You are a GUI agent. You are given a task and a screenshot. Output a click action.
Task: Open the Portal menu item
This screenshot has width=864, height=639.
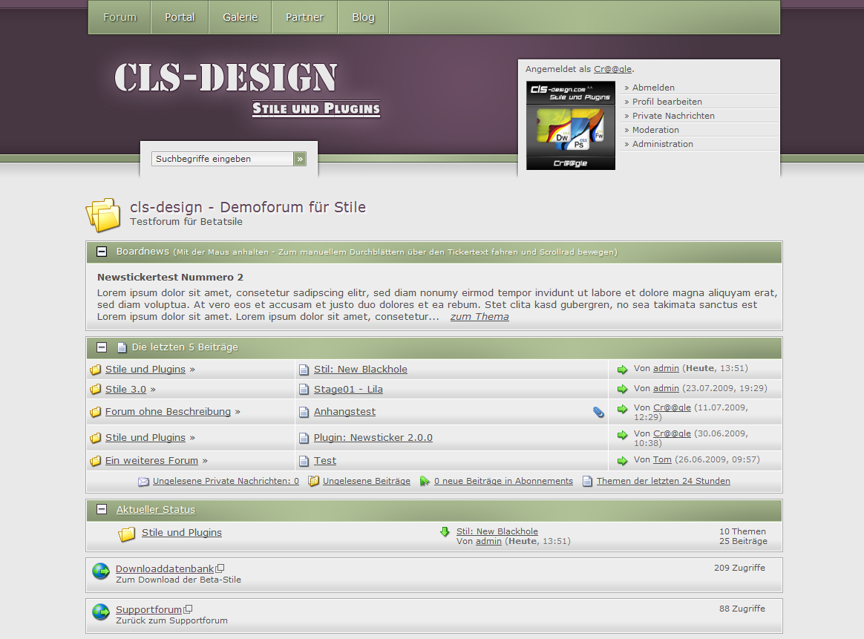point(180,17)
